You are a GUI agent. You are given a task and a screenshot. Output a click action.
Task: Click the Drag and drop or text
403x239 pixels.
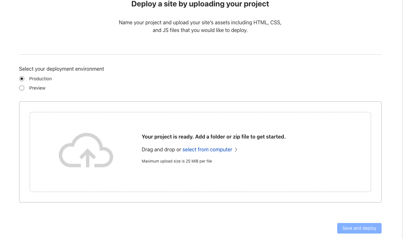pos(161,150)
